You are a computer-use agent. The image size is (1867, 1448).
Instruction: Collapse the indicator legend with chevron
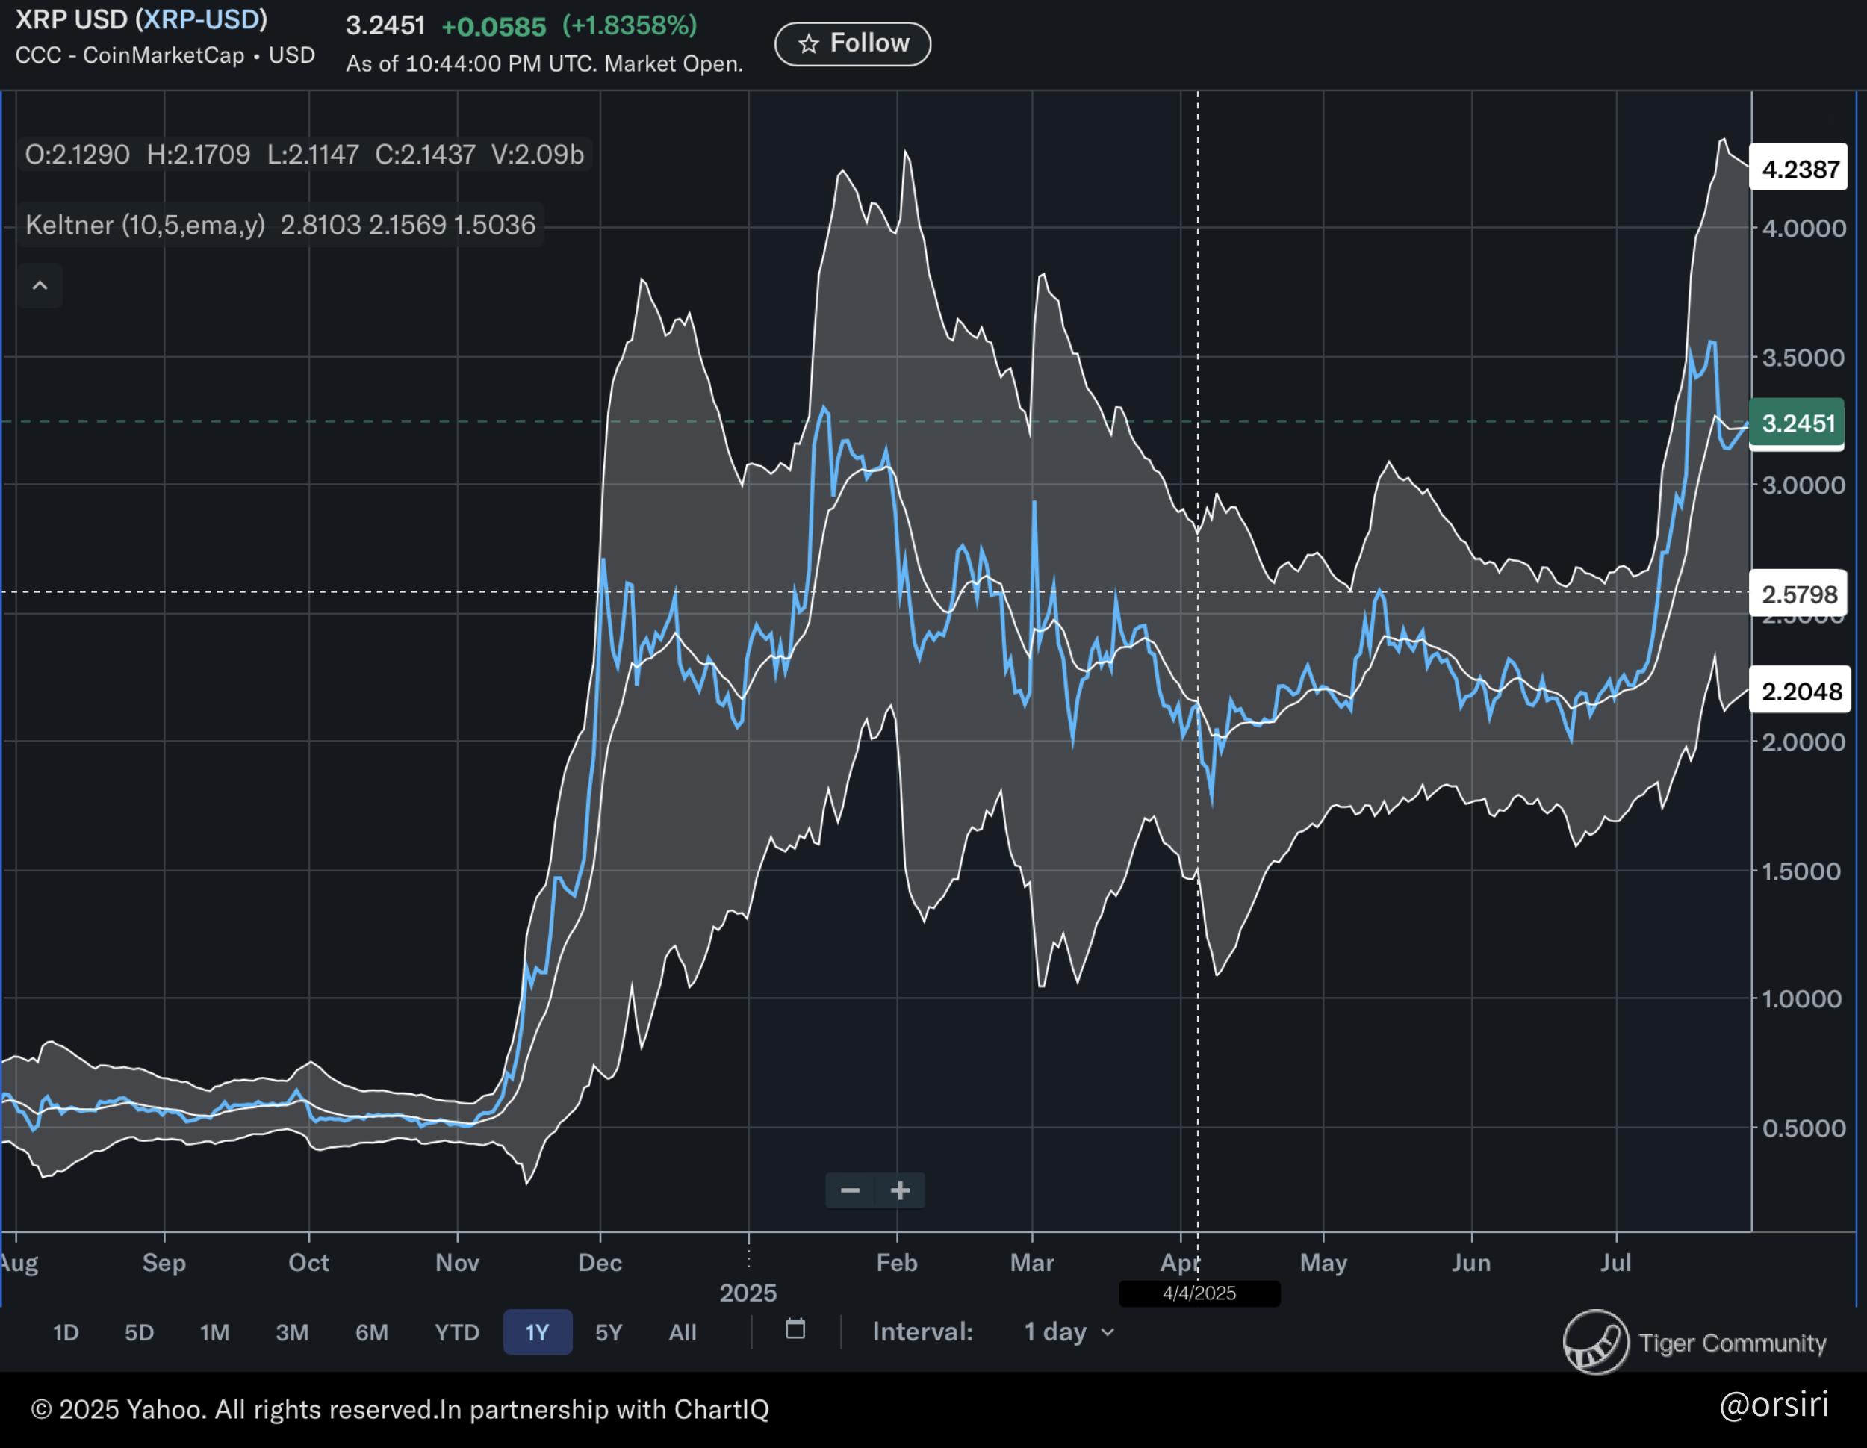[40, 285]
